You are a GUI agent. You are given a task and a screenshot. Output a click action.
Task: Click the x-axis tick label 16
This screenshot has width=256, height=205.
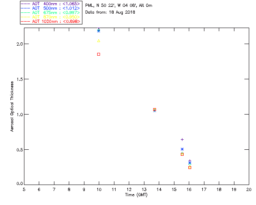pyautogui.click(x=189, y=189)
